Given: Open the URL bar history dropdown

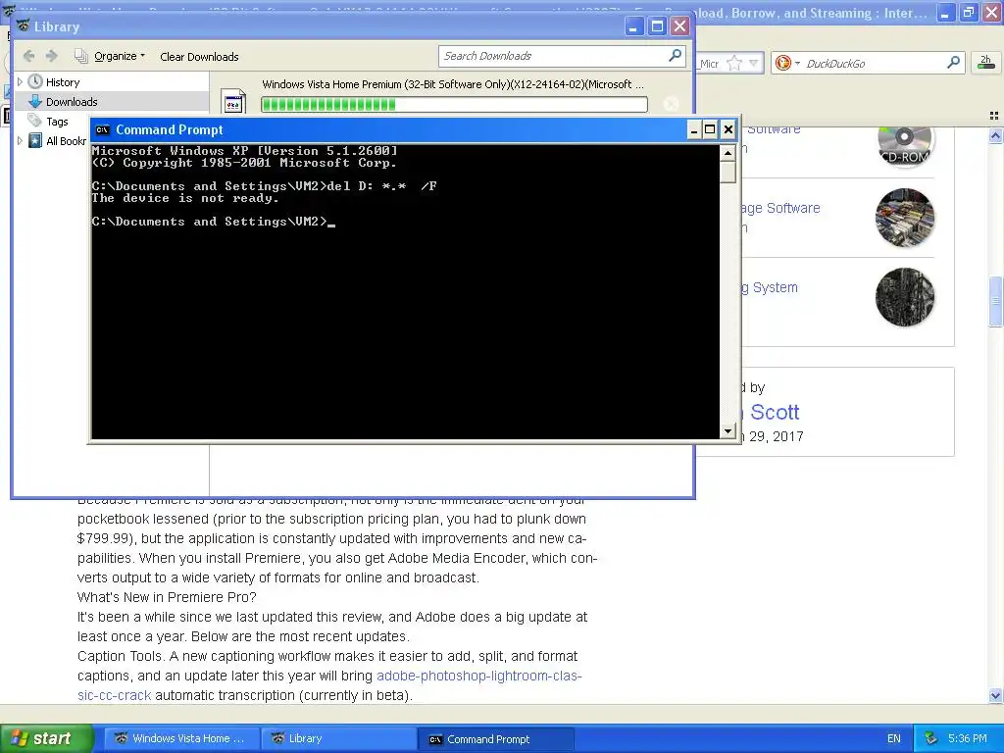Looking at the screenshot, I should point(754,64).
